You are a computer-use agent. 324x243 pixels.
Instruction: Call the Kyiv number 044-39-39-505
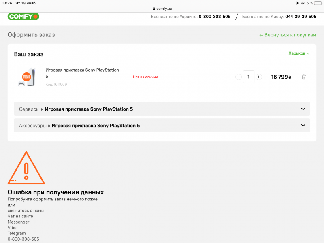click(x=301, y=17)
